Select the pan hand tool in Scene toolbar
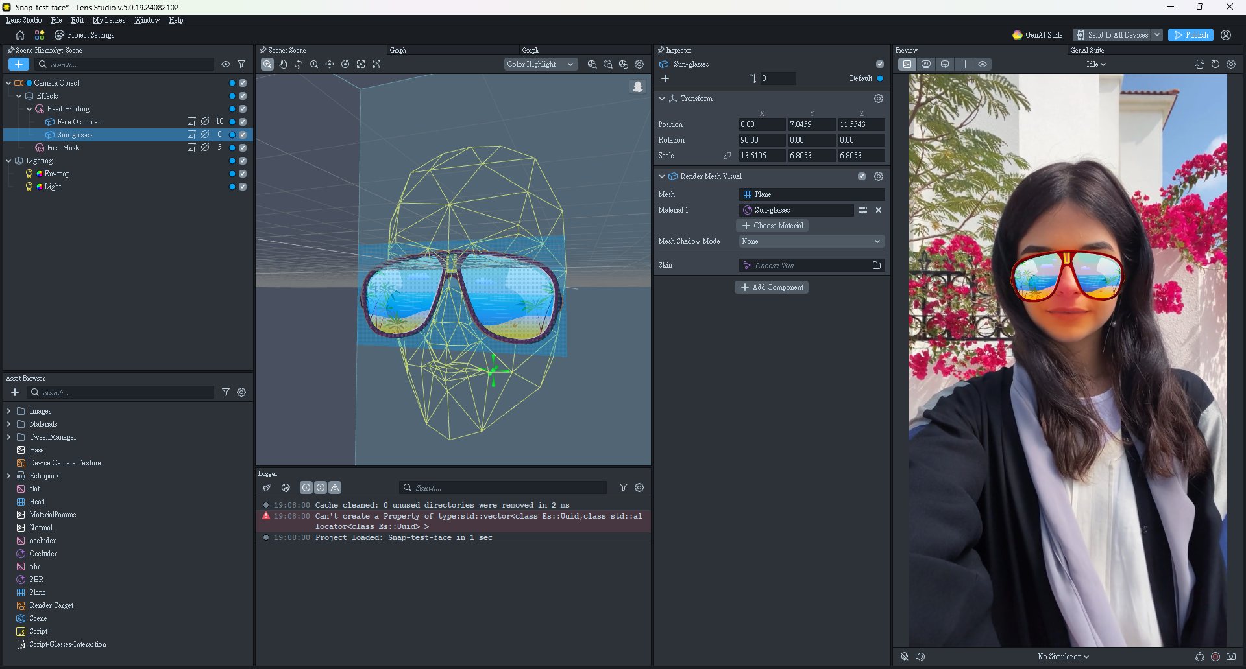Viewport: 1246px width, 669px height. [x=283, y=64]
